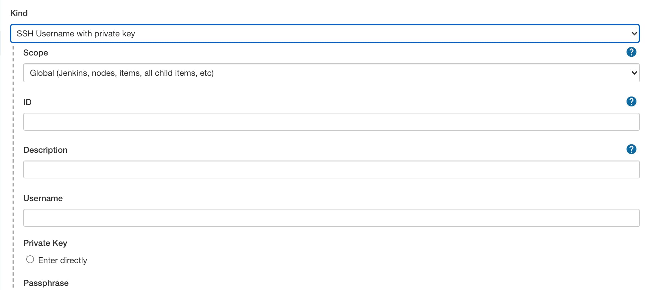Focus the Username text field
The width and height of the screenshot is (647, 290).
point(331,218)
